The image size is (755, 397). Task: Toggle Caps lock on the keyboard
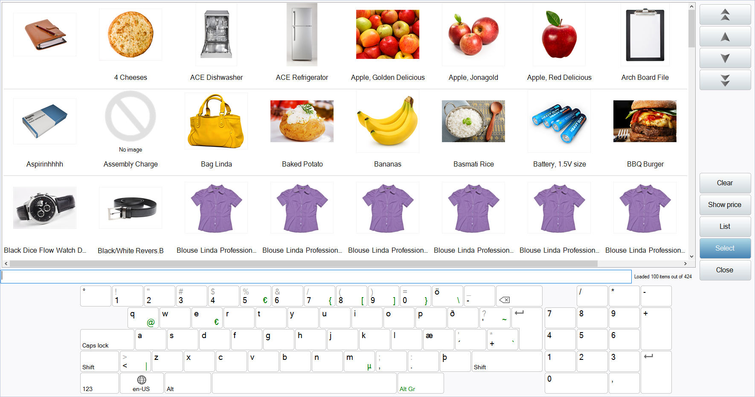point(107,340)
